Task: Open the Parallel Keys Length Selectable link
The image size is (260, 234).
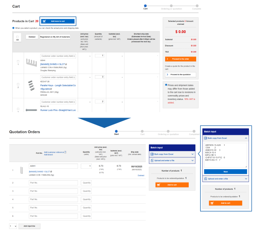Action: coord(58,85)
